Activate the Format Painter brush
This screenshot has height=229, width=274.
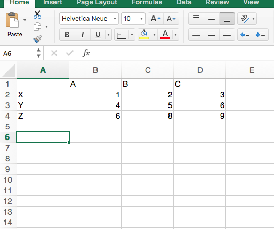coord(37,39)
